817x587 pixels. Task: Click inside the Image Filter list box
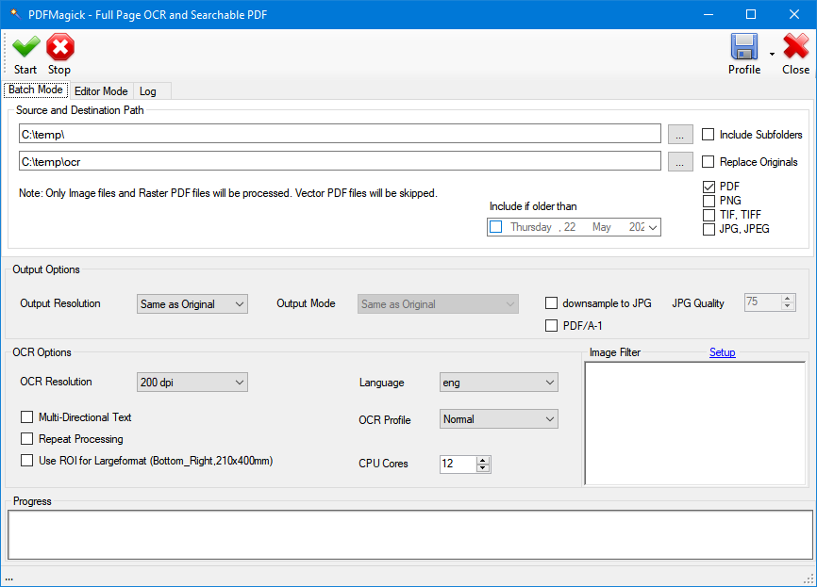pos(695,423)
